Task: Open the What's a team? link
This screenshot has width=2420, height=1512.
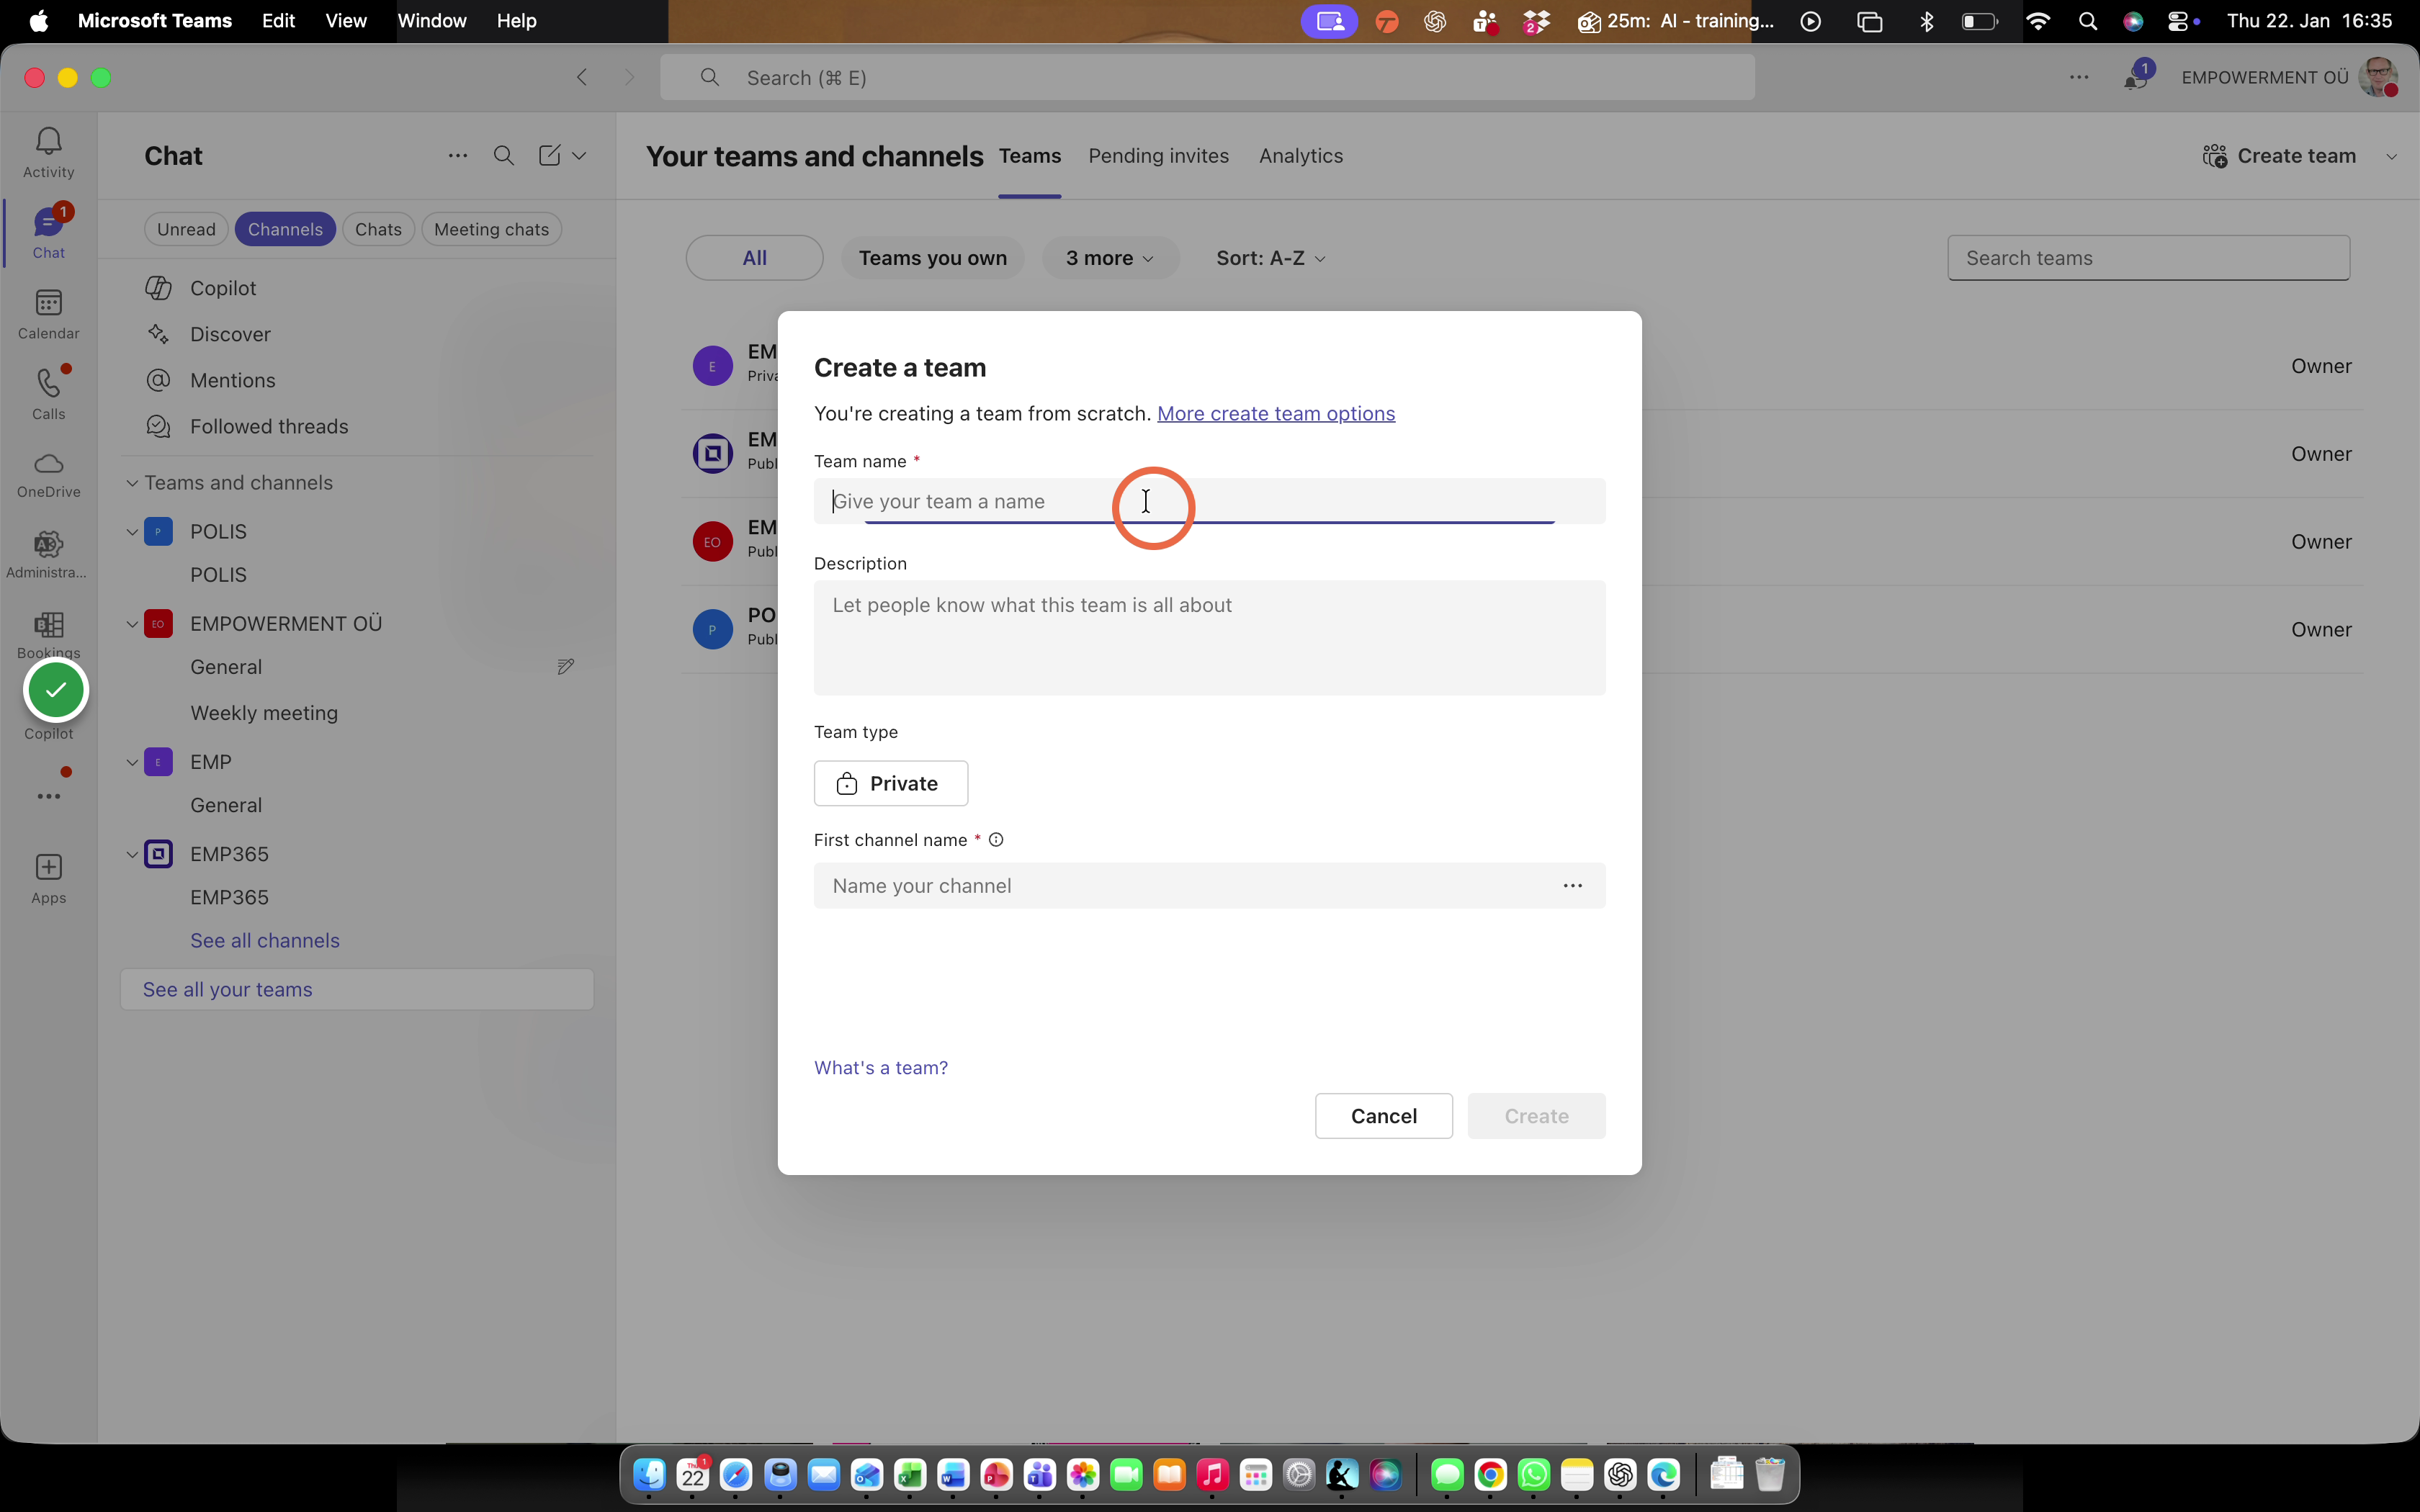Action: pos(880,1068)
